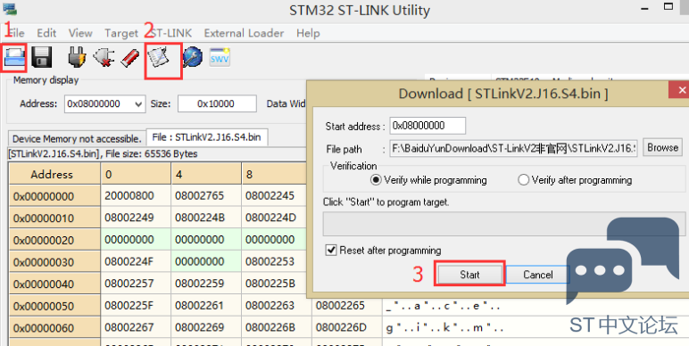Switch to File STLinkV2.J16.S4.bin tab

tap(206, 137)
